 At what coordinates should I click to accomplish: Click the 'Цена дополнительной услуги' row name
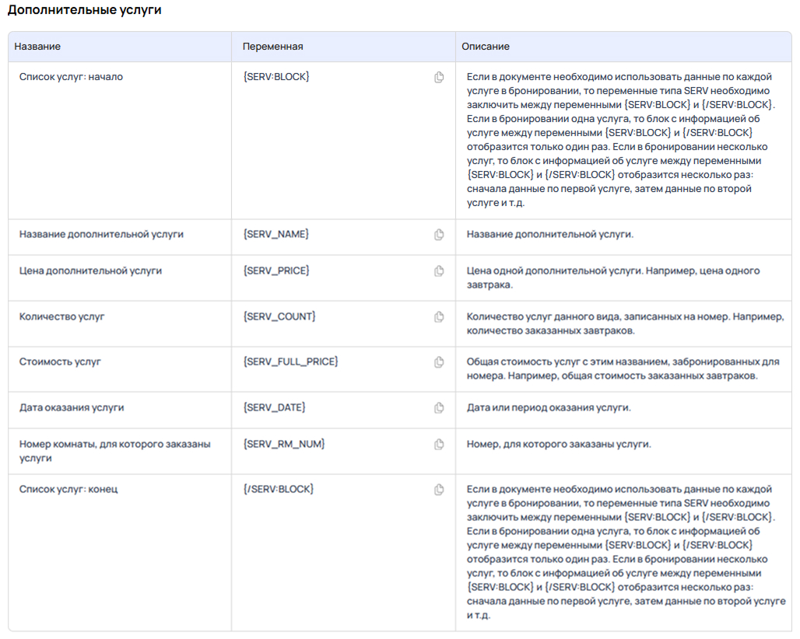tap(90, 271)
